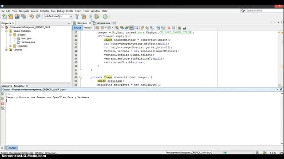The image size is (284, 159).
Task: Toggle Highlight Search in editor toolbar
Action: pos(131,28)
